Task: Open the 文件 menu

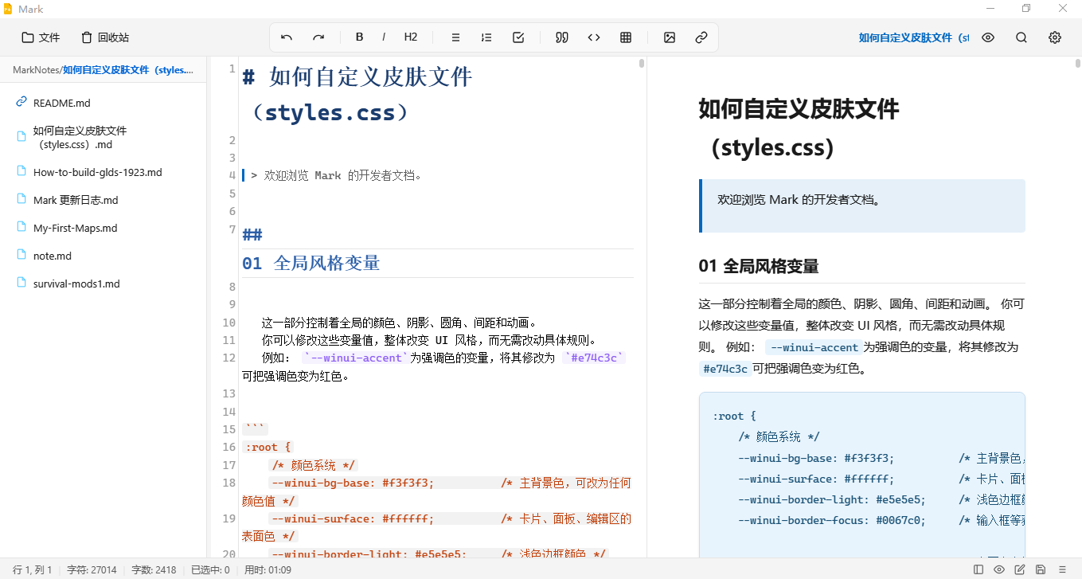Action: point(41,37)
